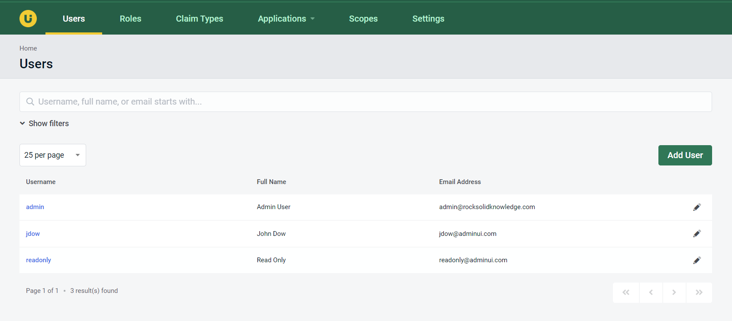Go to next page of results

pos(674,292)
